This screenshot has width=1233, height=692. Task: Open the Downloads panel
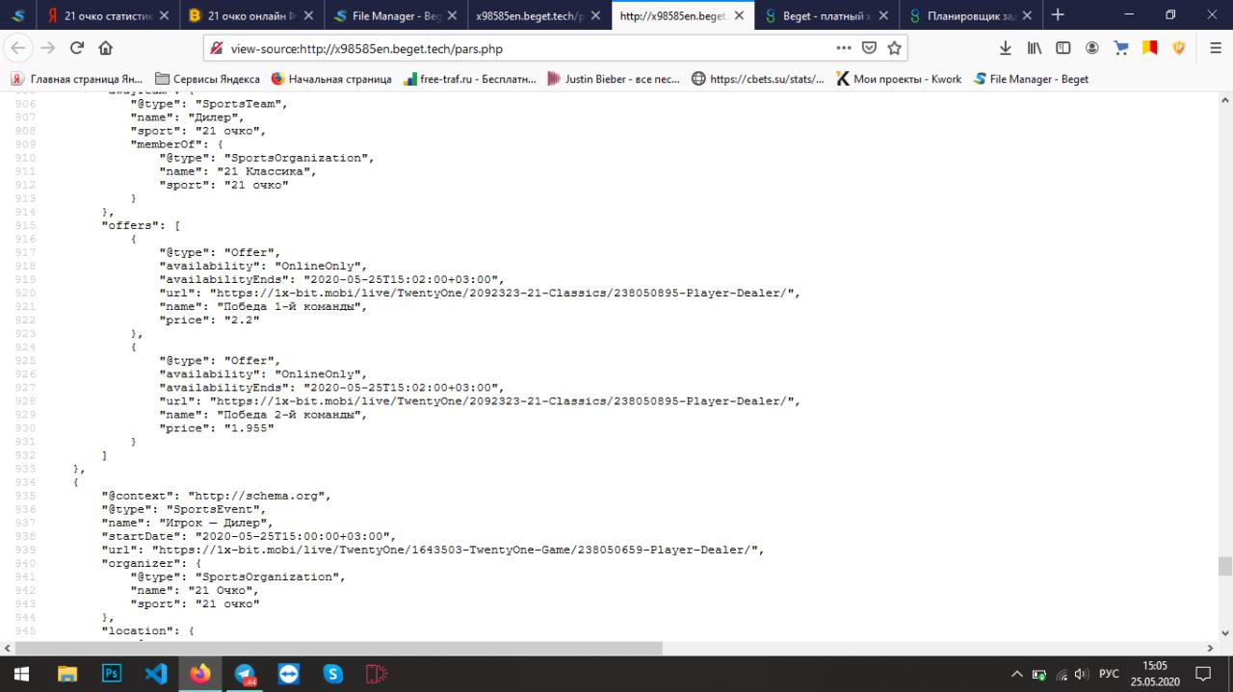click(x=1006, y=48)
